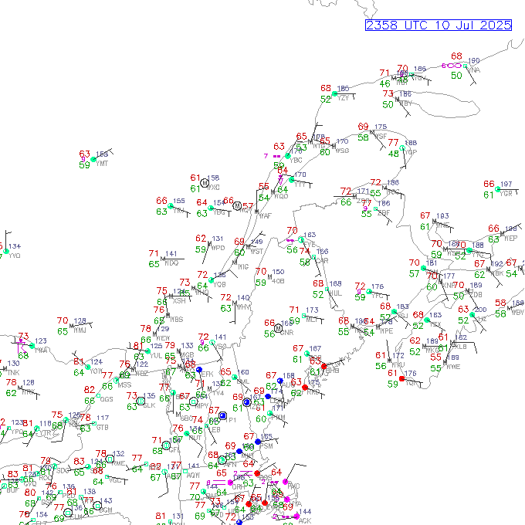Image resolution: width=525 pixels, height=525 pixels.
Task: Select the BGM station identifier
Action: 106,510
